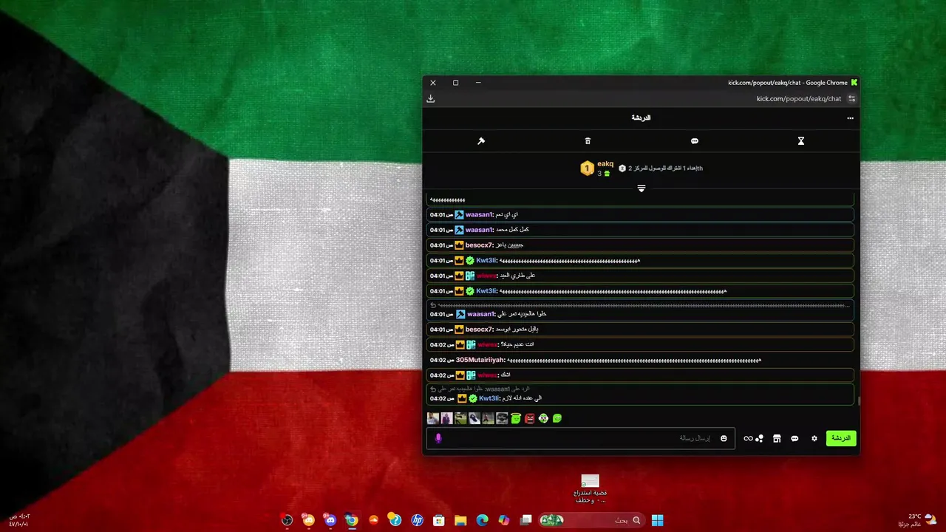Click username besocx7 in first besocx7 message
Screen dimensions: 946x532
coord(479,245)
